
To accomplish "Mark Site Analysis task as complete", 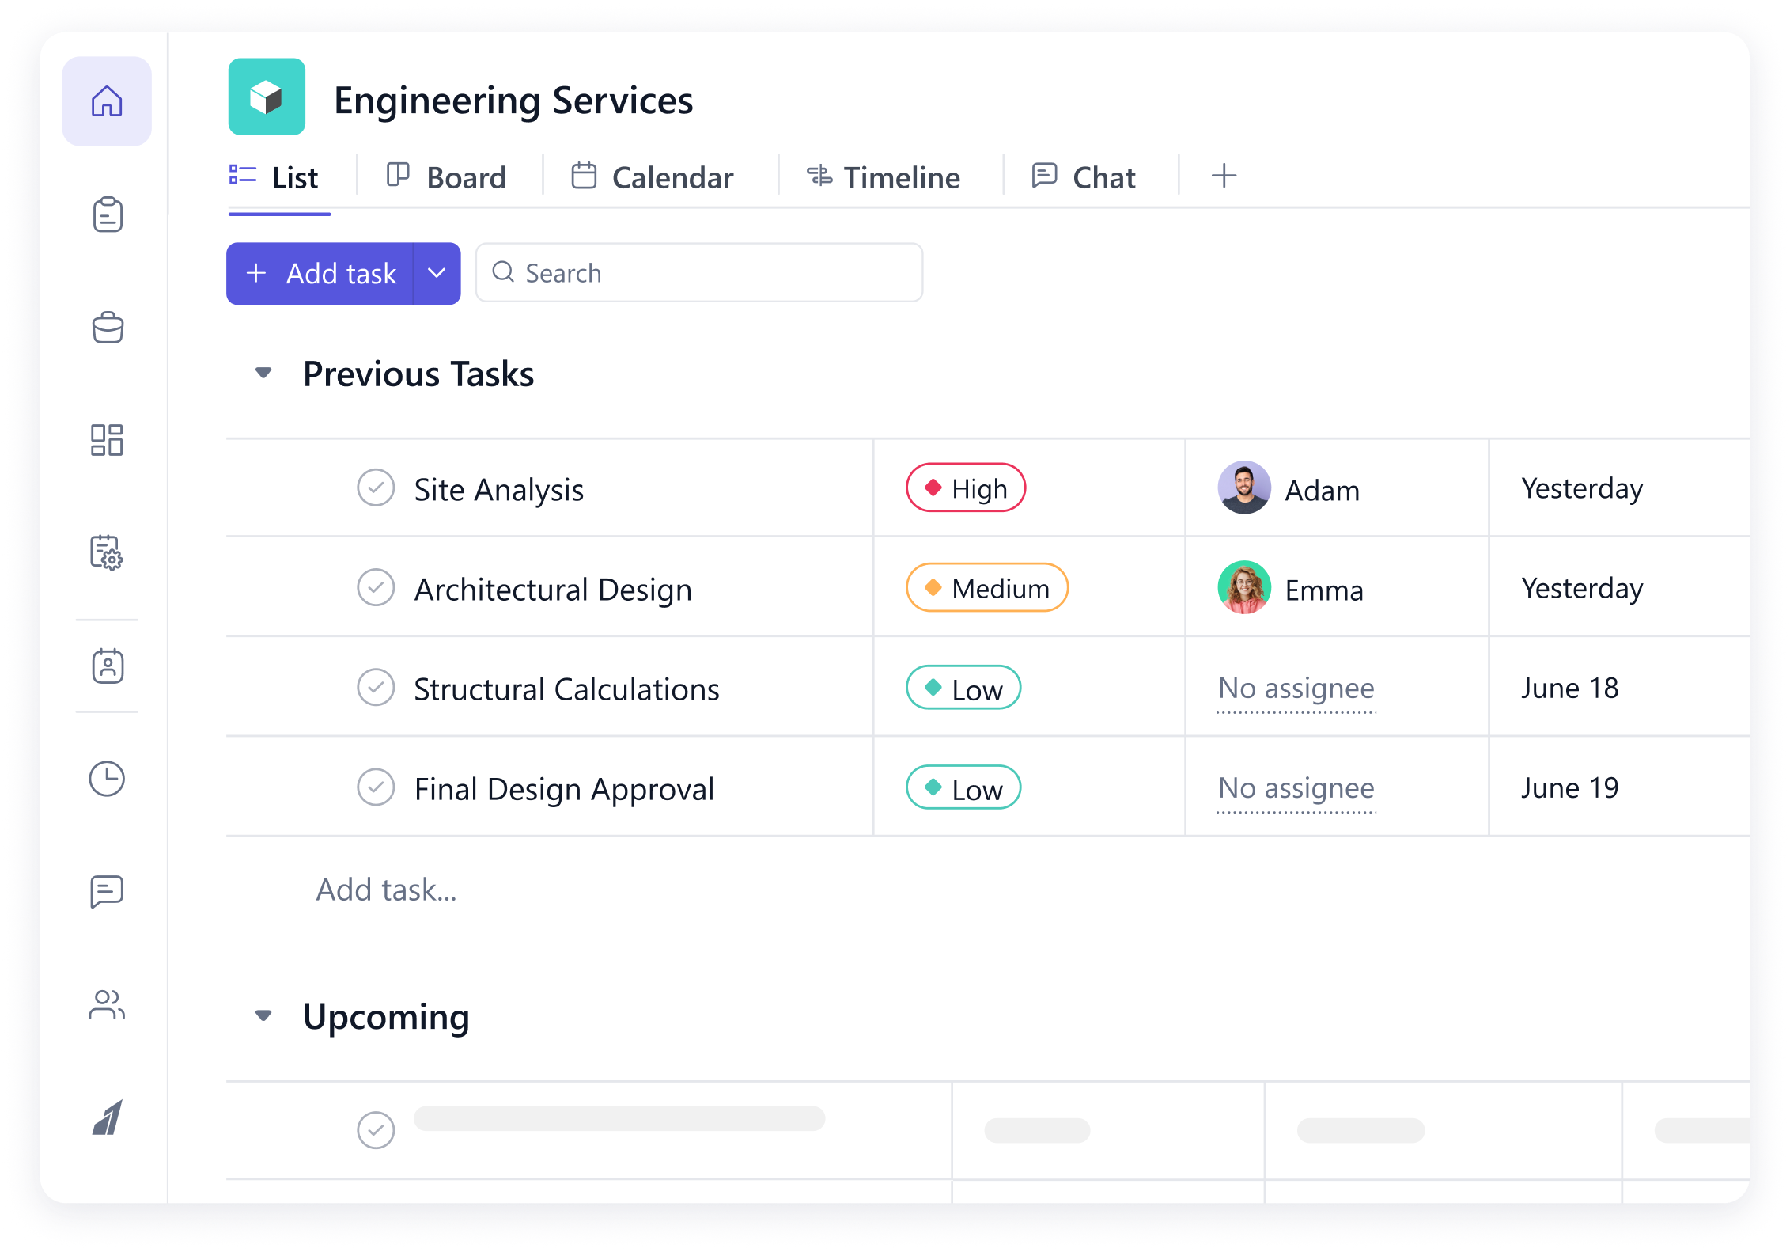I will (376, 488).
